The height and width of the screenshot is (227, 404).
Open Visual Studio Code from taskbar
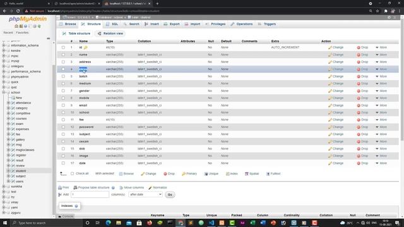pyautogui.click(x=211, y=223)
